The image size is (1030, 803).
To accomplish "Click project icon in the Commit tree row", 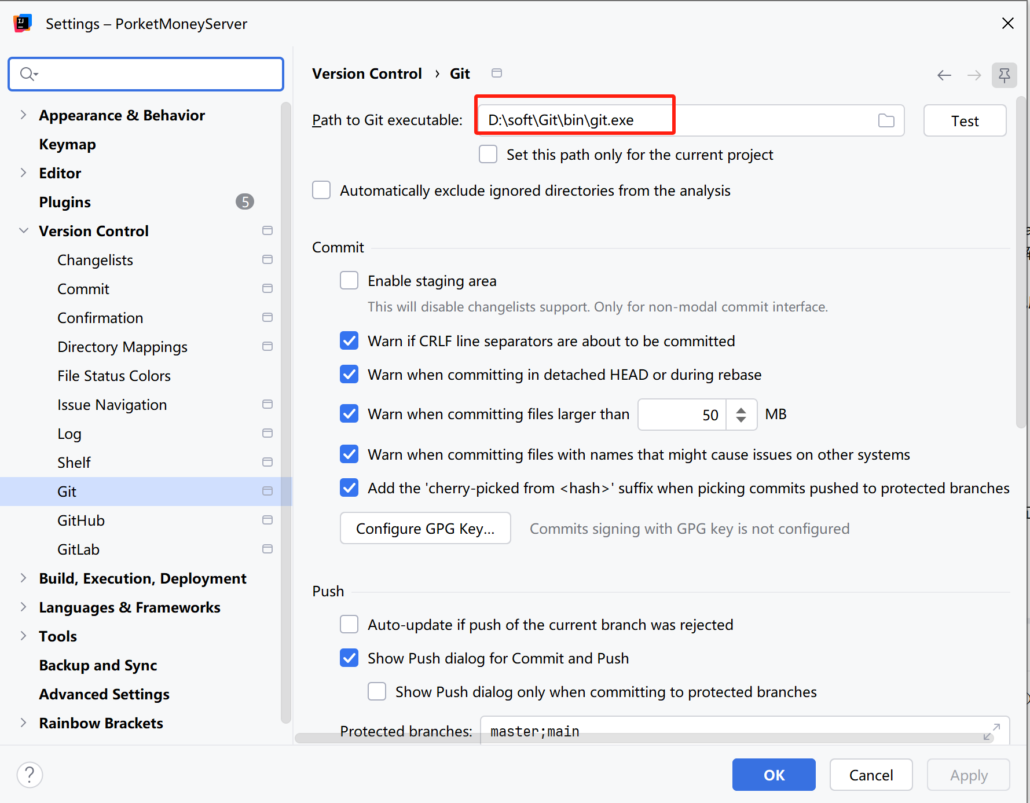I will (x=267, y=288).
